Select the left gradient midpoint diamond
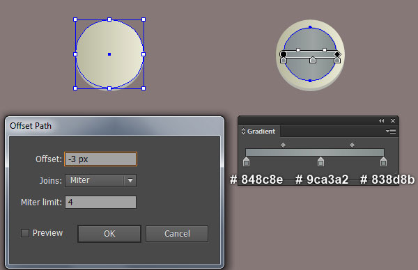Image resolution: width=418 pixels, height=270 pixels. pyautogui.click(x=283, y=145)
